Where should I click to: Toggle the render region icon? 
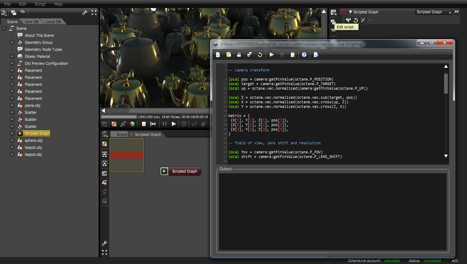[x=123, y=124]
